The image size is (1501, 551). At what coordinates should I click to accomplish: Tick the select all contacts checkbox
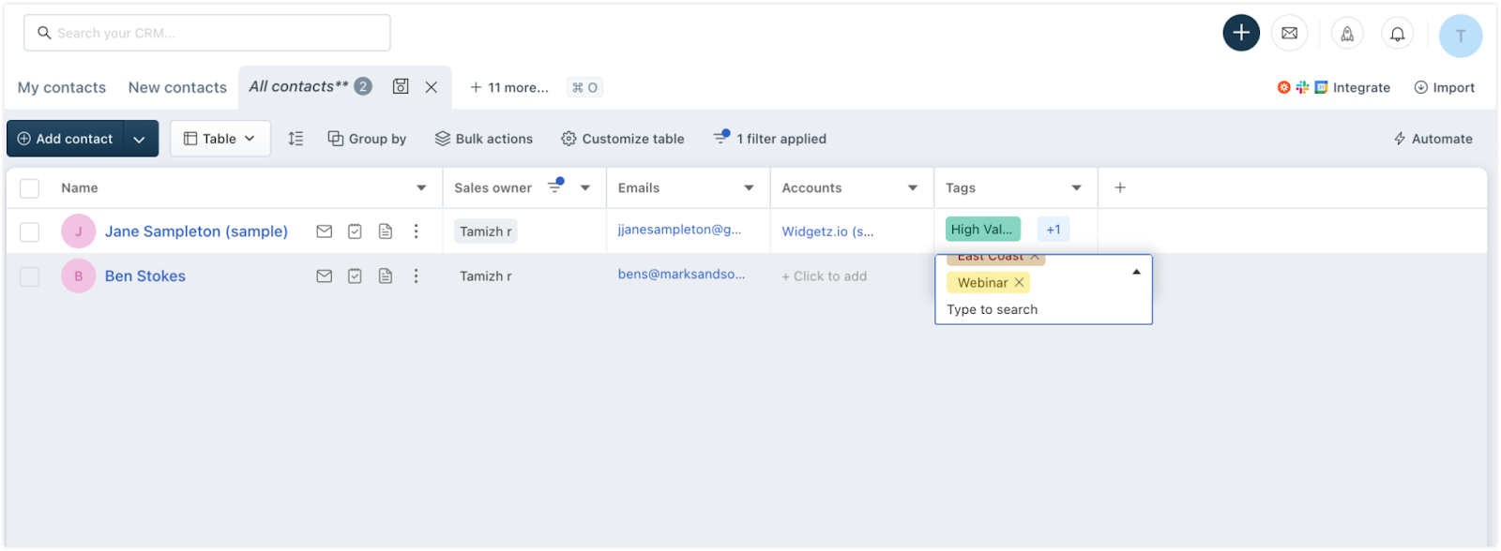point(30,188)
